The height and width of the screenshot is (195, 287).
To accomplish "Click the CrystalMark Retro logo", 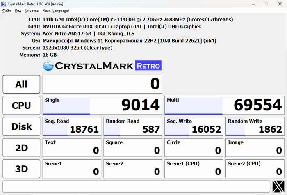I will (102, 66).
